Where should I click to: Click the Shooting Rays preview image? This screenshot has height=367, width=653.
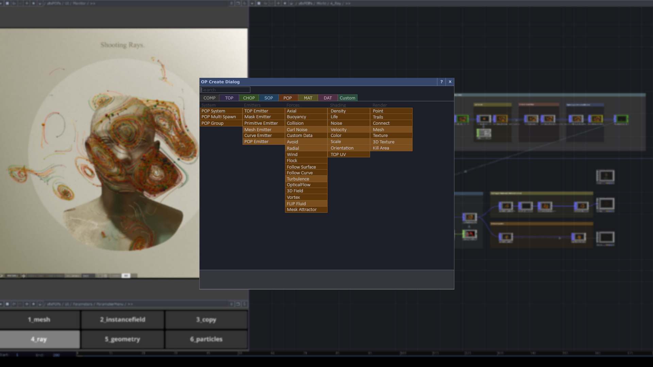pyautogui.click(x=102, y=153)
